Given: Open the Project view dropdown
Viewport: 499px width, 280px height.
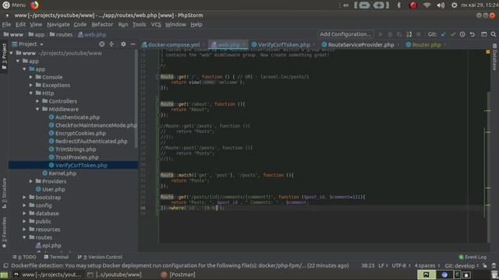Looking at the screenshot, I should (x=41, y=44).
